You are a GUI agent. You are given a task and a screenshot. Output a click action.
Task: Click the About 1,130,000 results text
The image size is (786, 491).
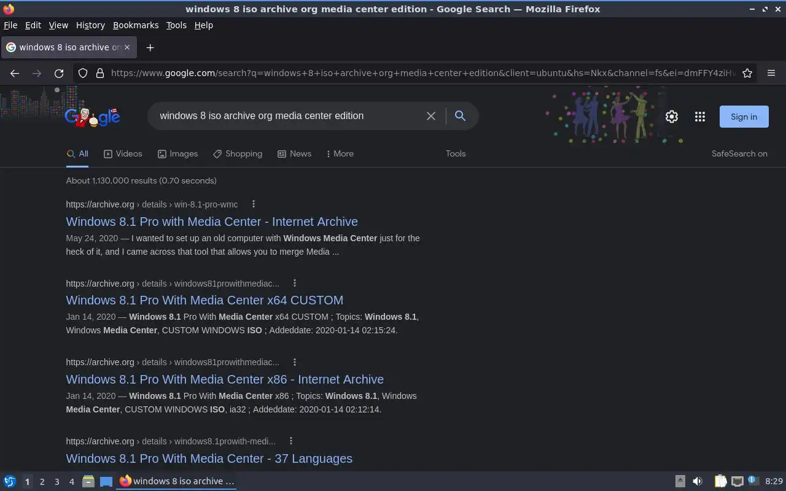click(141, 180)
